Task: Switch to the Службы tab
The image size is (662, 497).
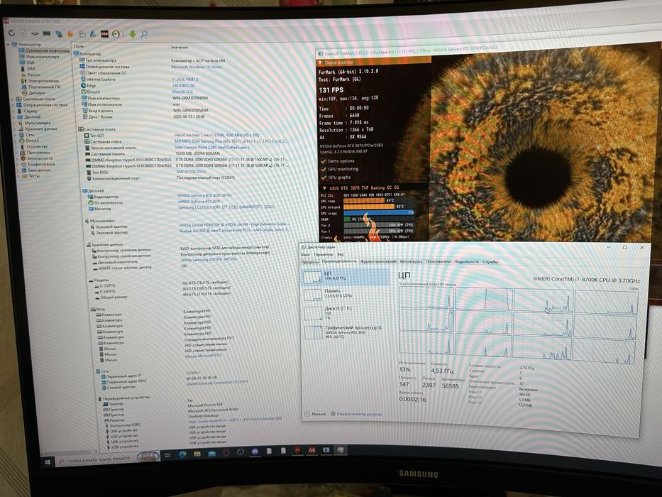Action: click(490, 261)
